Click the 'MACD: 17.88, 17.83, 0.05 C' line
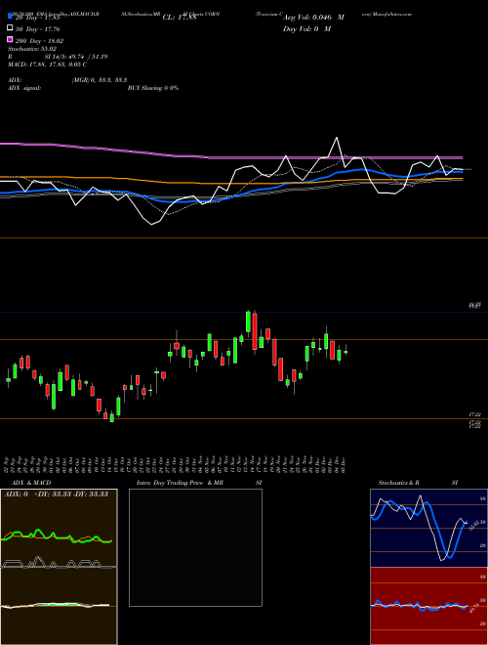 click(x=47, y=64)
